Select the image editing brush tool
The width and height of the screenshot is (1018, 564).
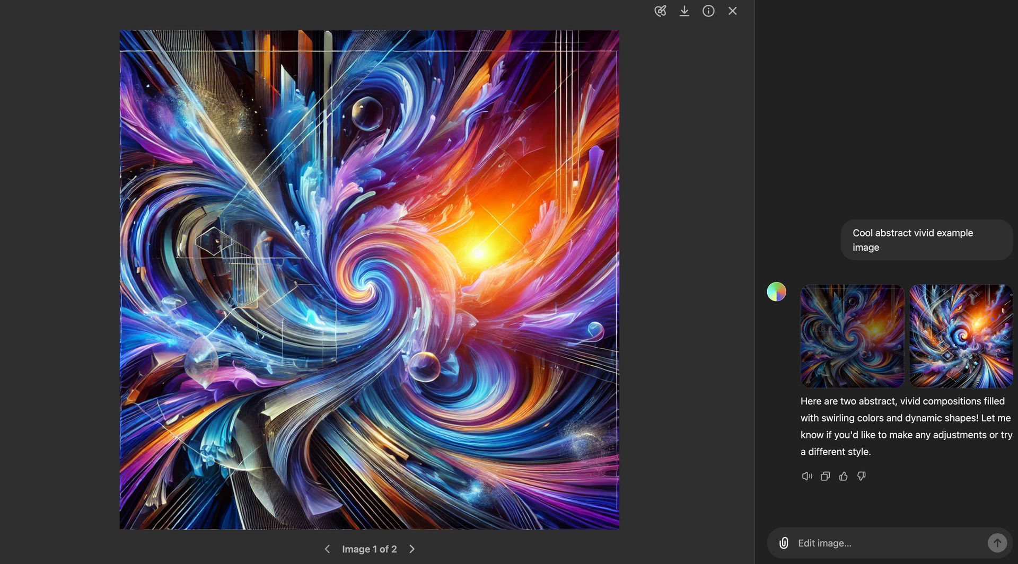[x=660, y=11]
